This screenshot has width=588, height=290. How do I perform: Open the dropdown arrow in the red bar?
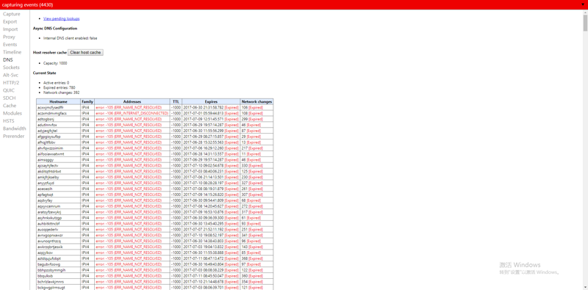point(583,4)
